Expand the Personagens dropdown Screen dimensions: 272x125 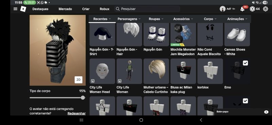point(129,19)
